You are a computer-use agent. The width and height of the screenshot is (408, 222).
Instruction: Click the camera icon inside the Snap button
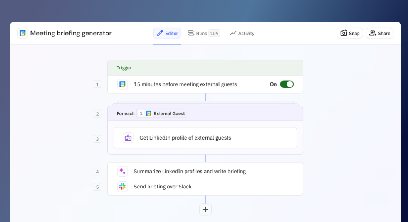click(343, 33)
